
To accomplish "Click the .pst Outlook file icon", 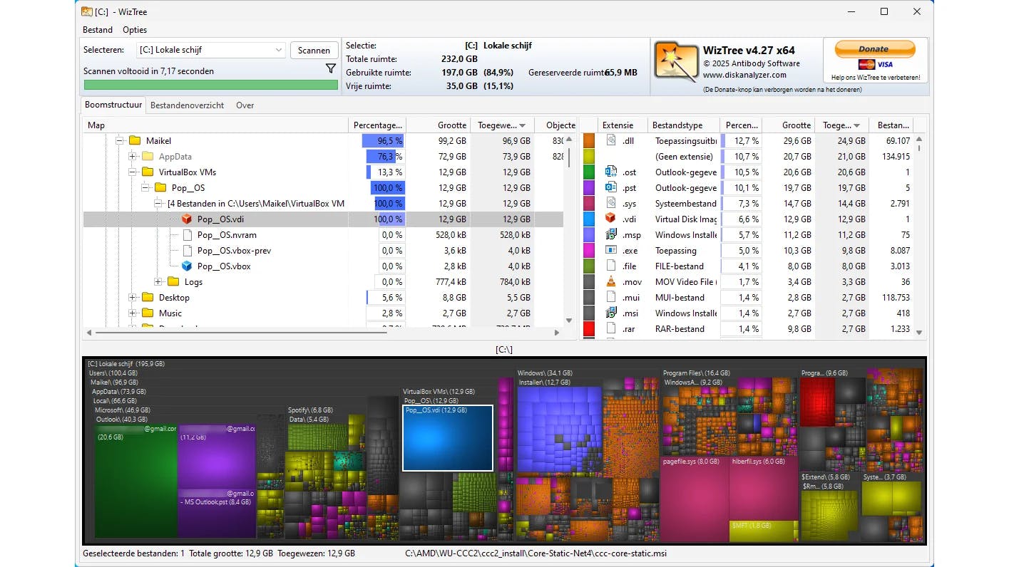I will 610,187.
